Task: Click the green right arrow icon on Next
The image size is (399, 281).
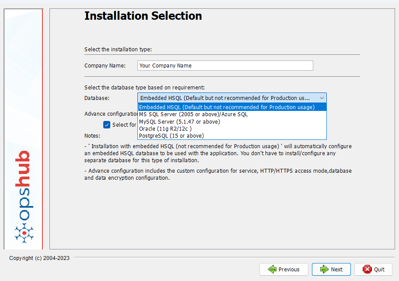Action: coord(324,269)
